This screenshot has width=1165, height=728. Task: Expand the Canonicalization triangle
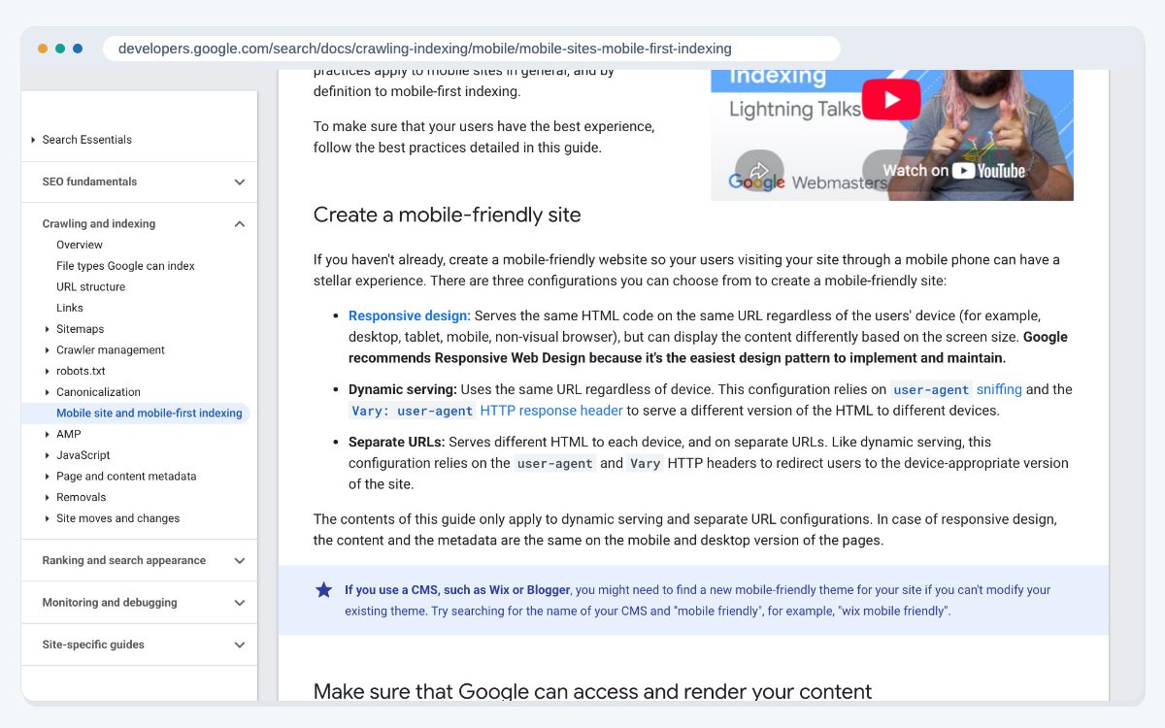click(x=47, y=392)
